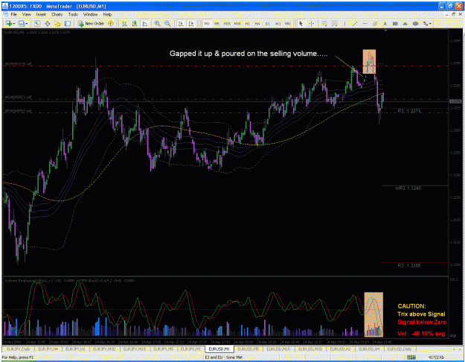Screen dimensions: 465x362
Task: Toggle the Data Window crosshair-target icon
Action: click(x=47, y=23)
